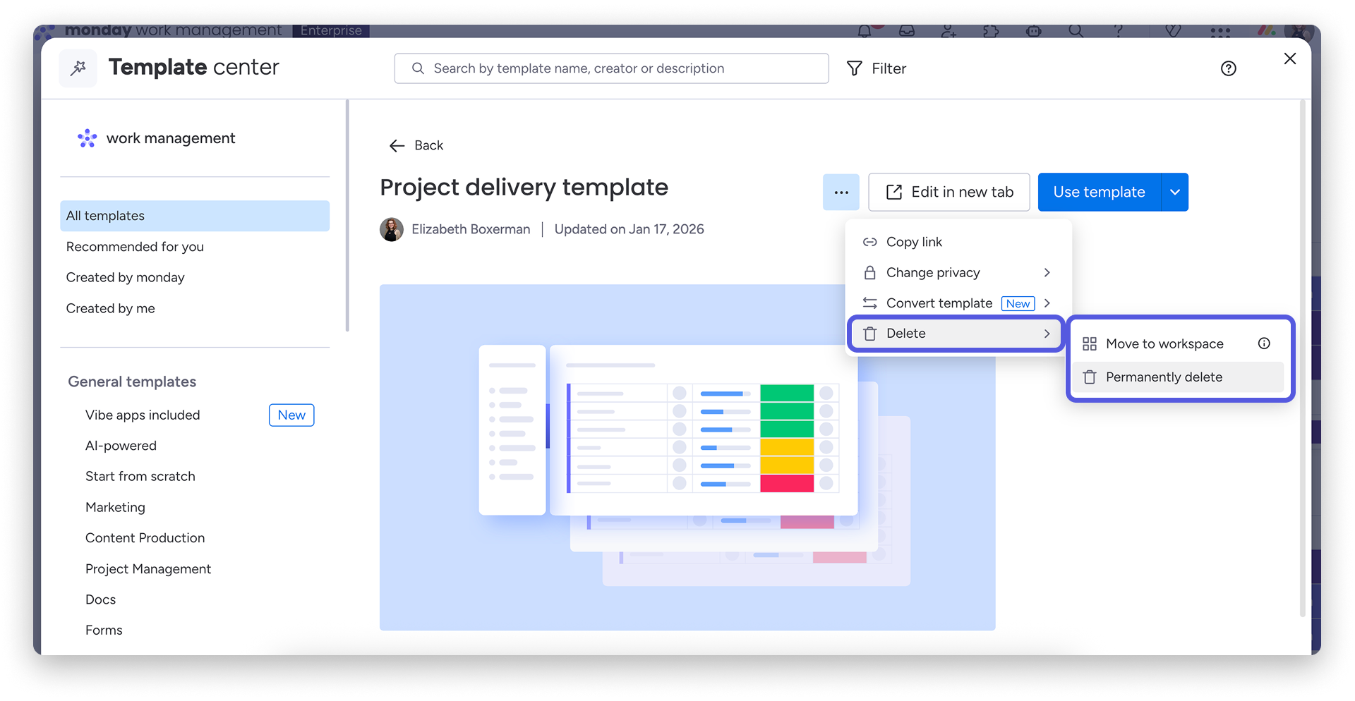
Task: Choose Permanently delete option
Action: (1164, 377)
